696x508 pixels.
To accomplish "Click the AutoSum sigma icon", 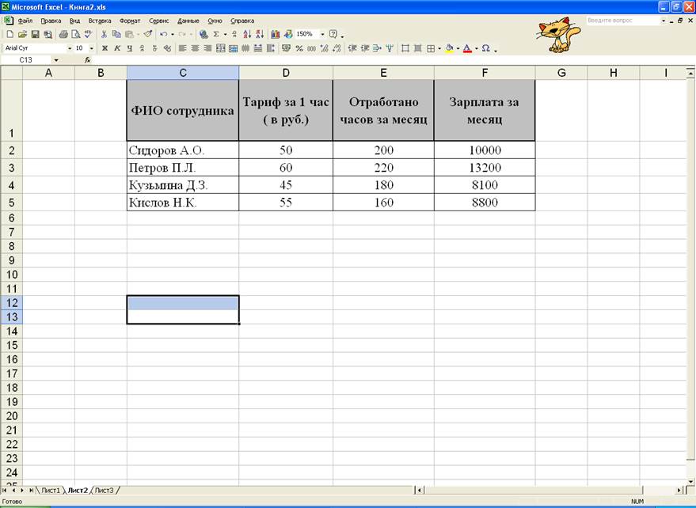I will pos(215,35).
